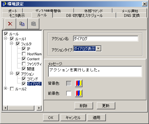Click the 更新 button
Image resolution: width=149 pixels, height=124 pixels.
pyautogui.click(x=106, y=106)
